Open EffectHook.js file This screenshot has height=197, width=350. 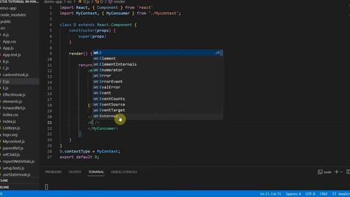(14, 95)
